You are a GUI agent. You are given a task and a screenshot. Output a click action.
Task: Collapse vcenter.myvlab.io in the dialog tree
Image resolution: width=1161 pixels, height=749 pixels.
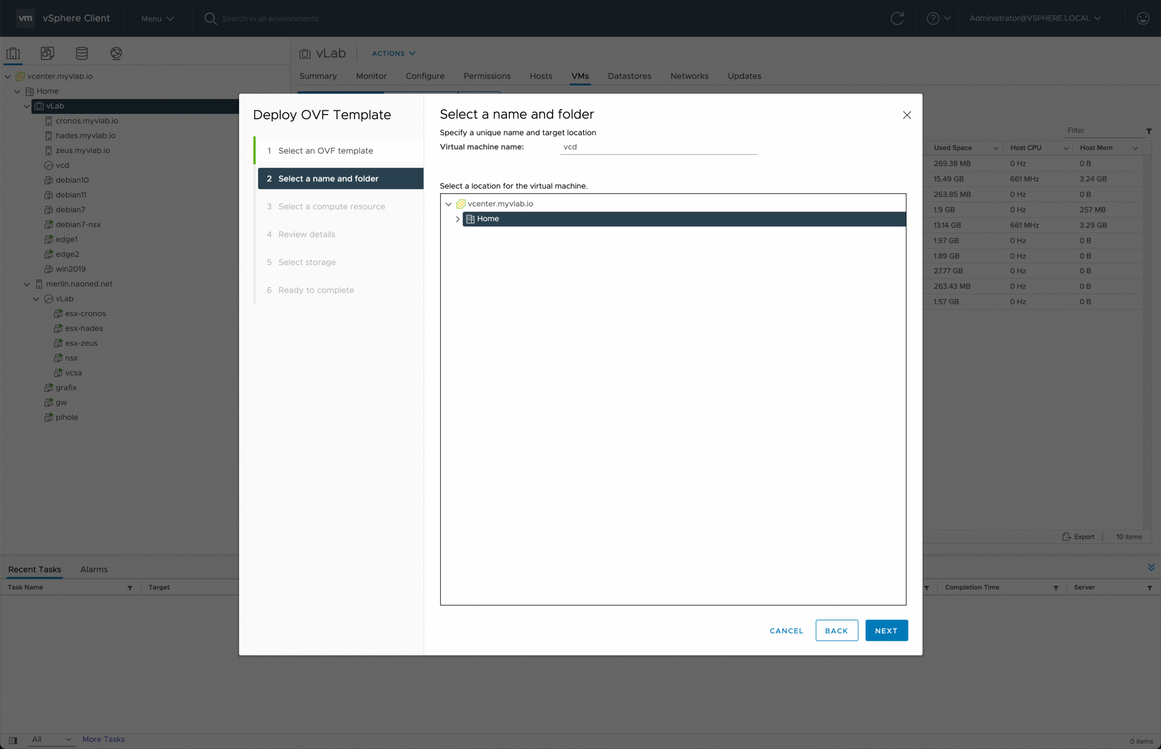449,204
